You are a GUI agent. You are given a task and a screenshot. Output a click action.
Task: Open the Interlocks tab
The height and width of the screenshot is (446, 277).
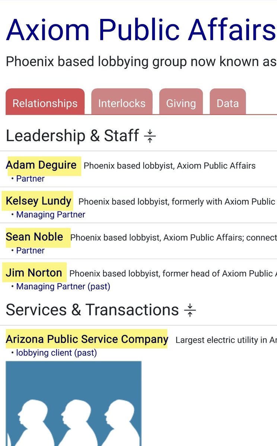point(122,103)
